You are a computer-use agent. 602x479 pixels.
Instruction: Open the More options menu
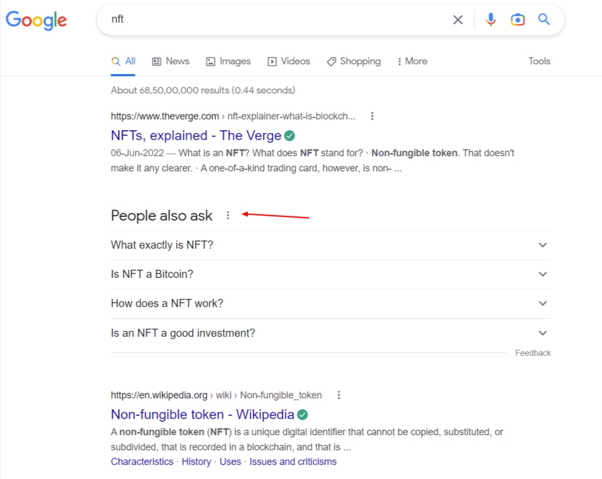pos(412,61)
